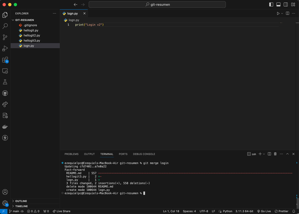Open the lightning bolt Thunder Client icon
The image size is (299, 214).
tap(5, 138)
